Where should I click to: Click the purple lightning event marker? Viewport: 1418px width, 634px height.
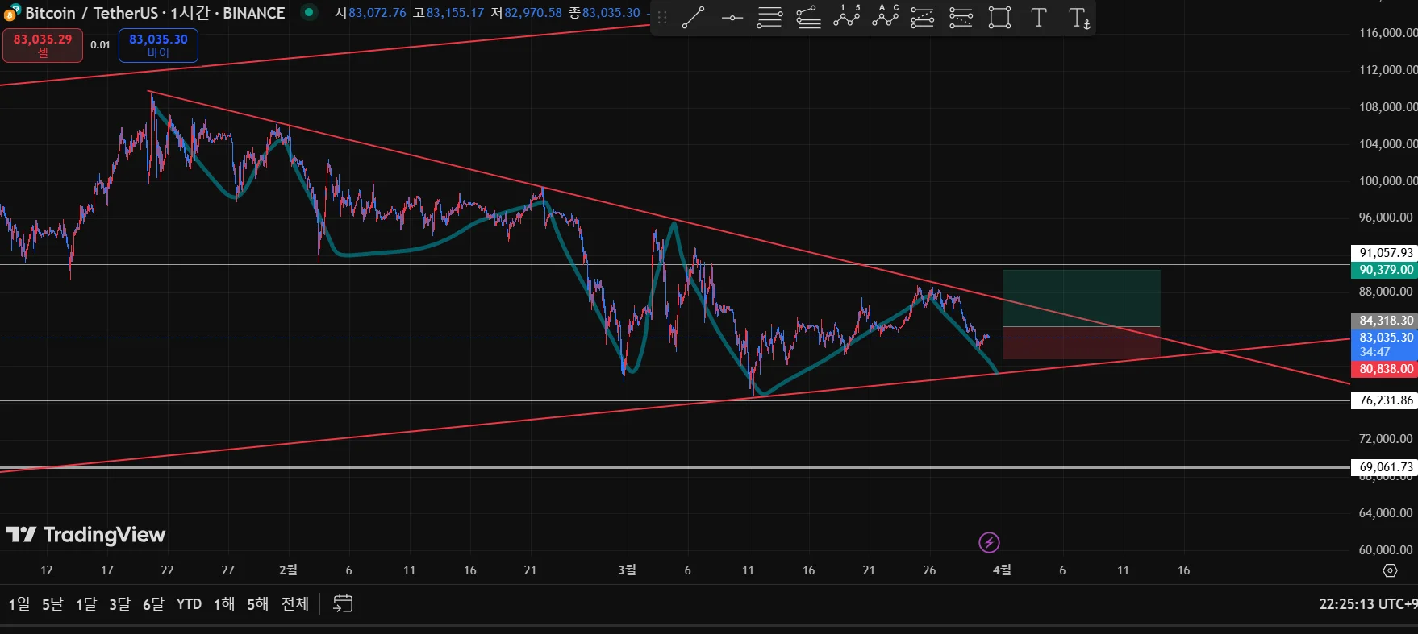point(989,542)
